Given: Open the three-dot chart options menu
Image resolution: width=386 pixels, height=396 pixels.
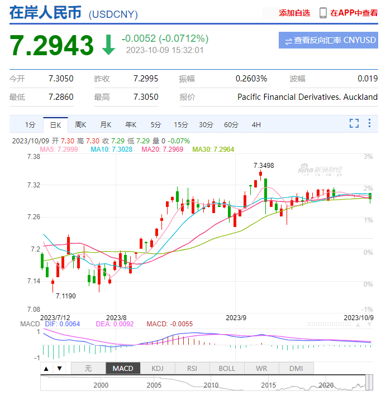Looking at the screenshot, I should tap(370, 124).
